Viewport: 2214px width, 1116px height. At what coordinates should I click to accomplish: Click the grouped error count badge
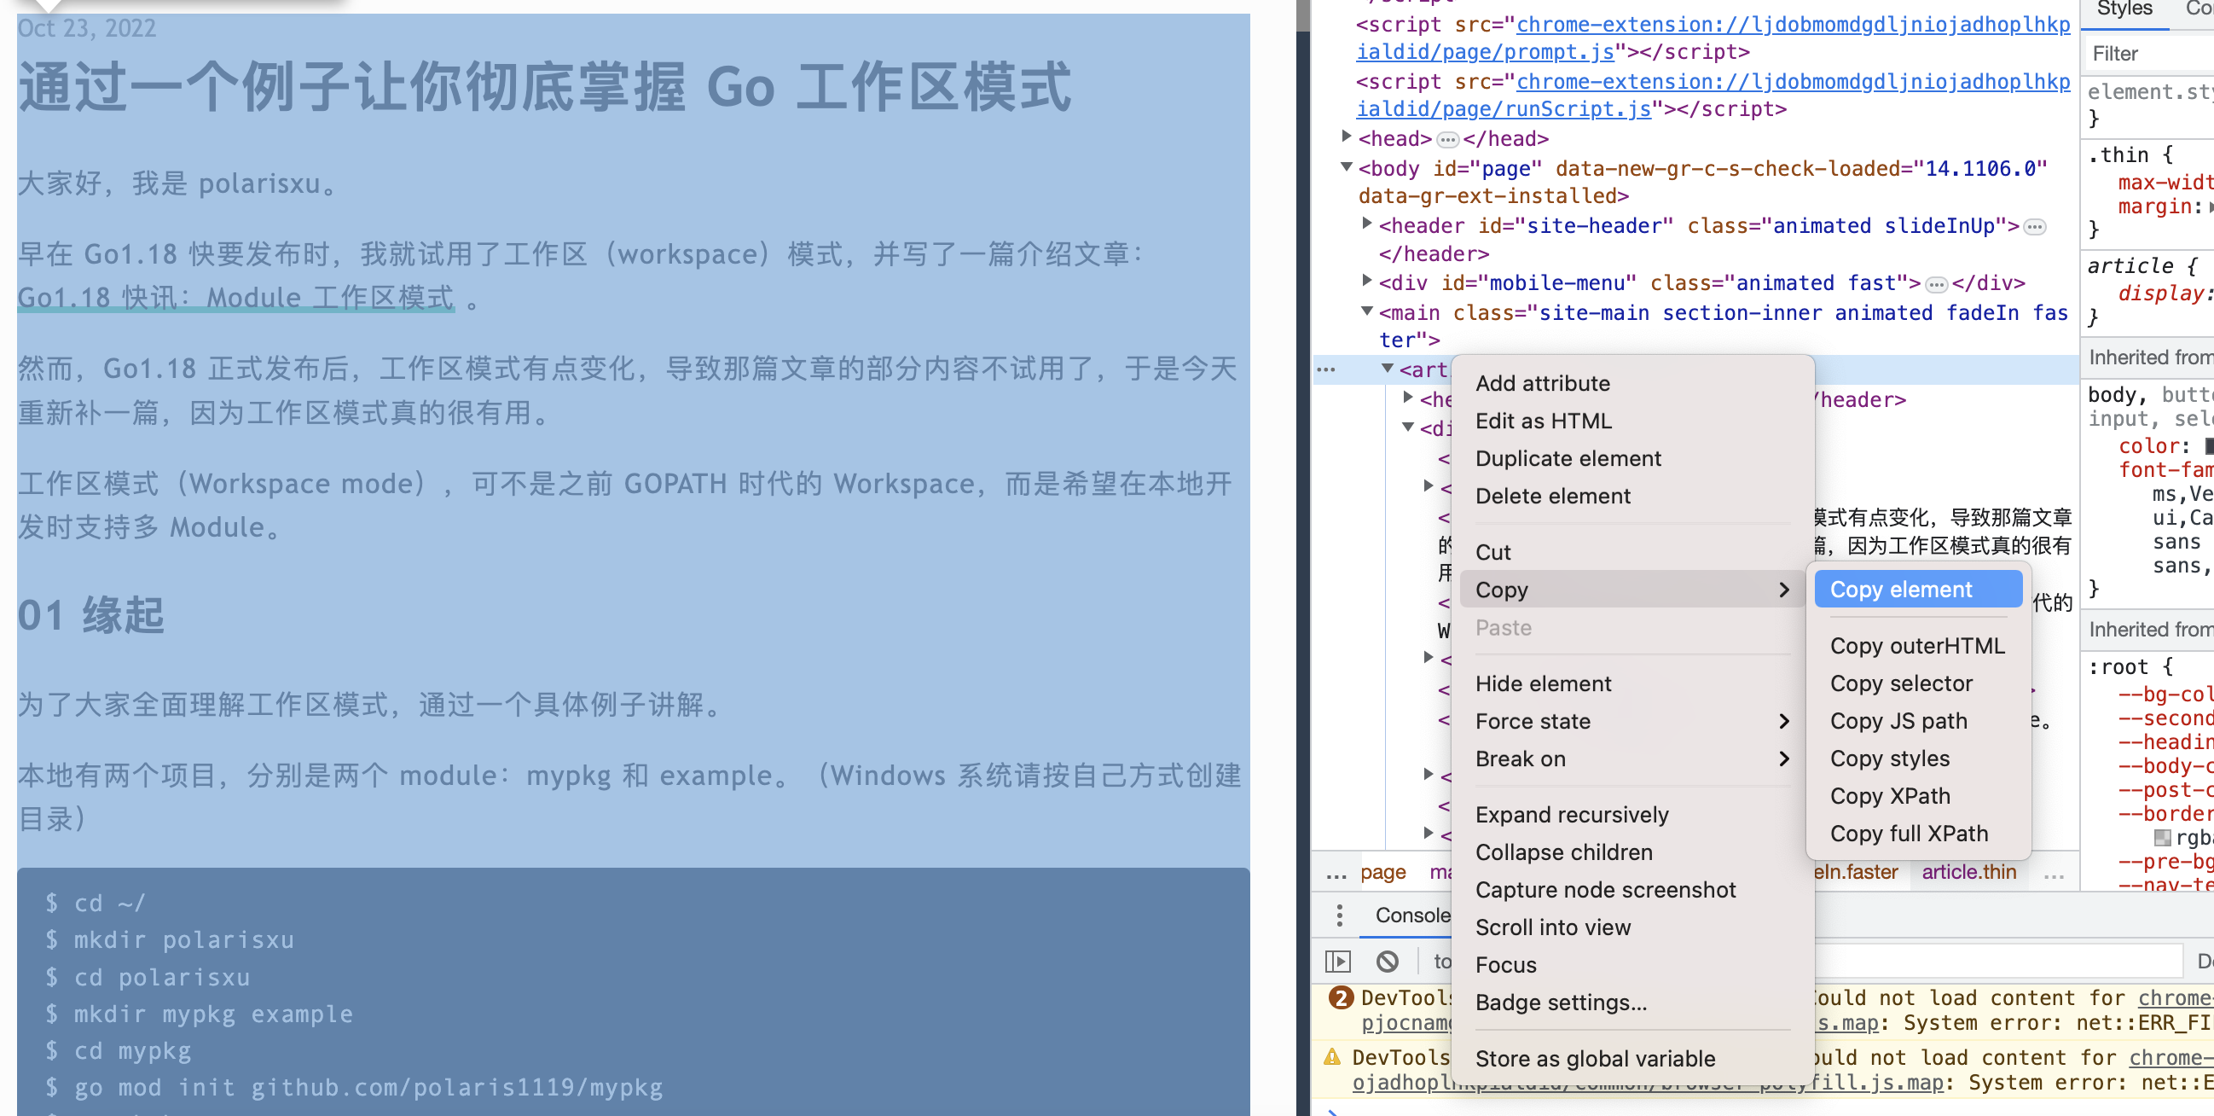[1341, 997]
